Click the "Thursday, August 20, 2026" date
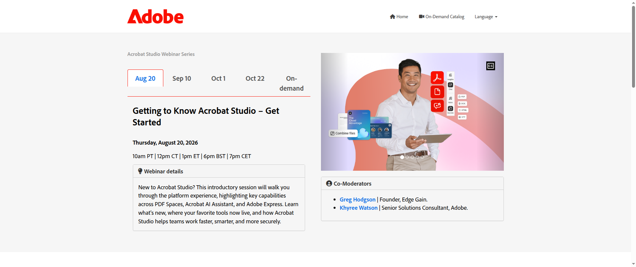The width and height of the screenshot is (636, 267). tap(165, 143)
